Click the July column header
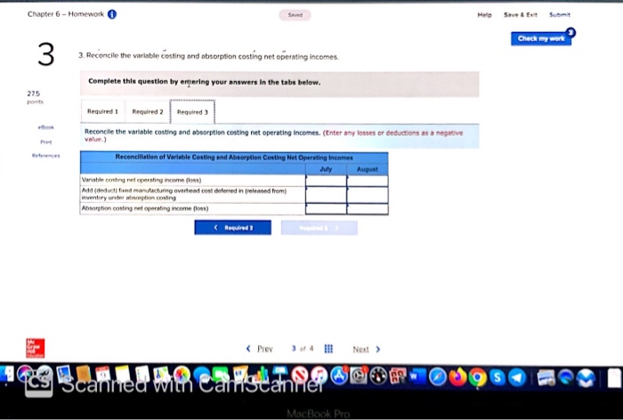The height and width of the screenshot is (420, 623). (326, 169)
